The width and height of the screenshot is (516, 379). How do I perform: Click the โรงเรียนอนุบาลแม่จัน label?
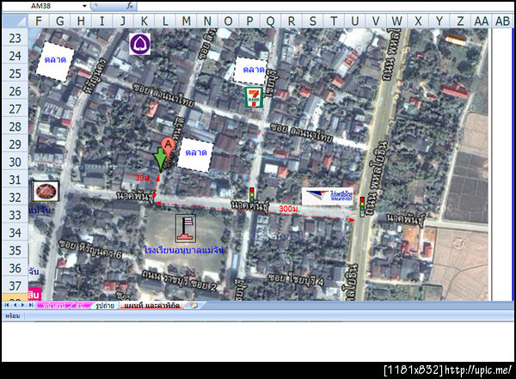coord(185,250)
